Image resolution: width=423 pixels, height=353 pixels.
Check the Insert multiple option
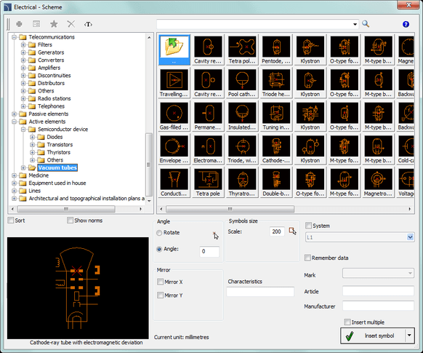(347, 322)
